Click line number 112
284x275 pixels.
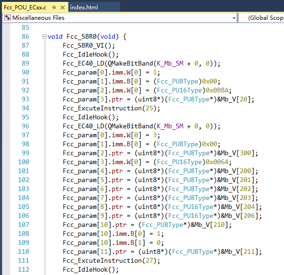click(24, 269)
